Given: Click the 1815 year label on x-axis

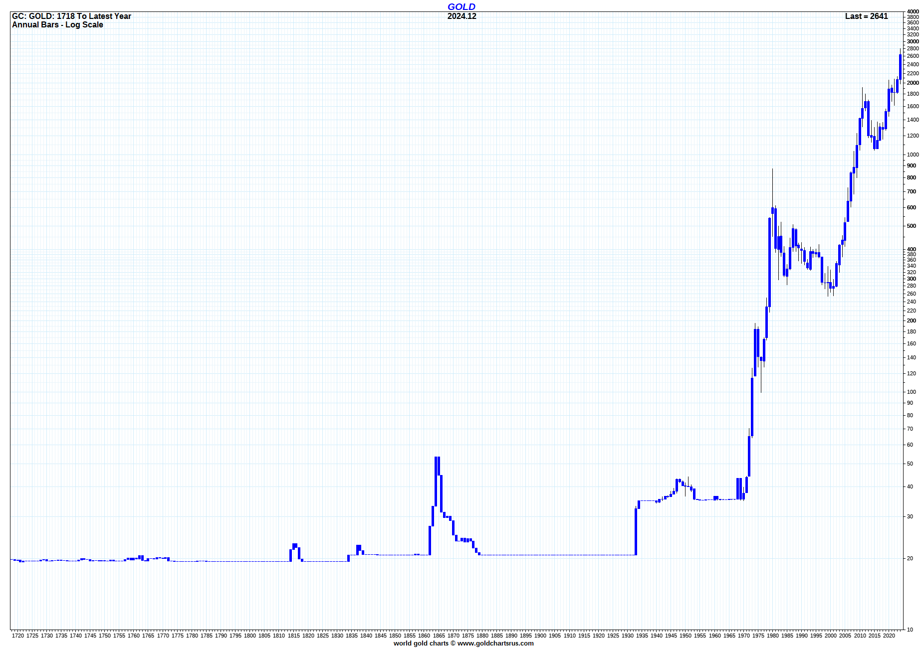Looking at the screenshot, I should [x=294, y=636].
